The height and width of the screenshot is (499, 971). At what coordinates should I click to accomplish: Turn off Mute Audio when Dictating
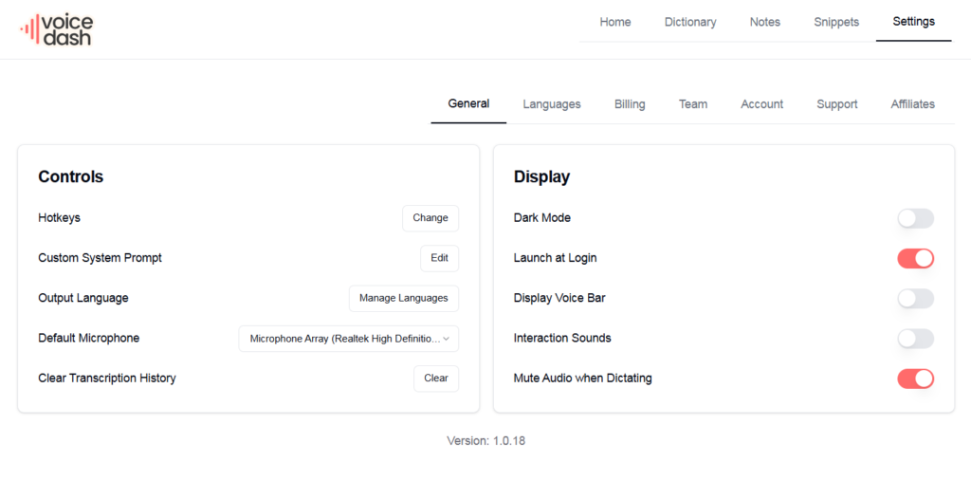[915, 379]
